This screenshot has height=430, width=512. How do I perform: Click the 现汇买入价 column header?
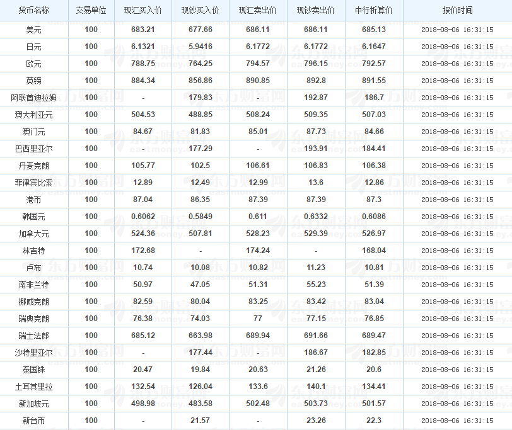tap(143, 11)
